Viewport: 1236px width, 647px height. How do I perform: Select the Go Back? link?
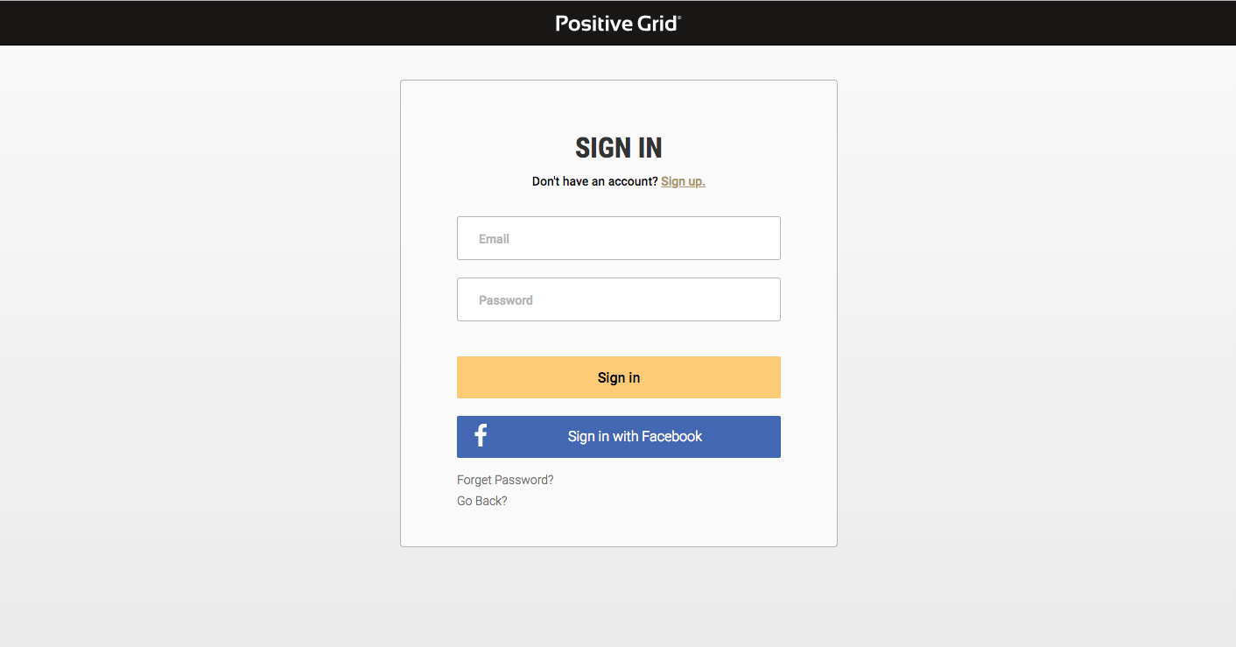click(481, 501)
